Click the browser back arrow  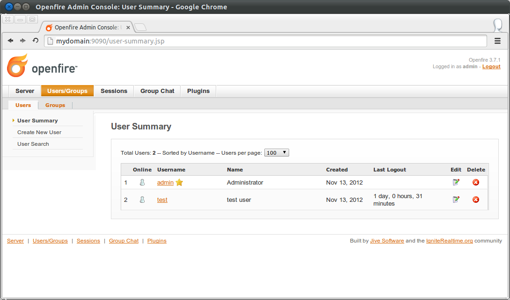tap(10, 41)
